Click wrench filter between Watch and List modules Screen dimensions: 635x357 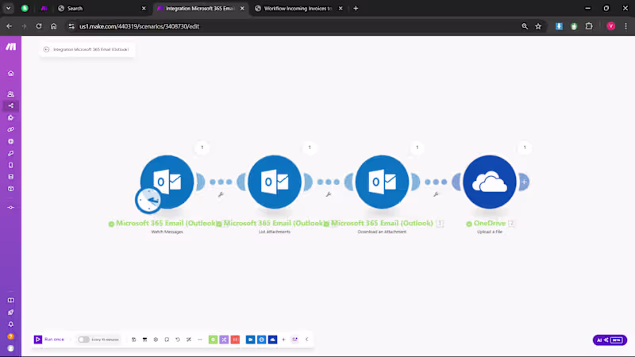coord(221,194)
